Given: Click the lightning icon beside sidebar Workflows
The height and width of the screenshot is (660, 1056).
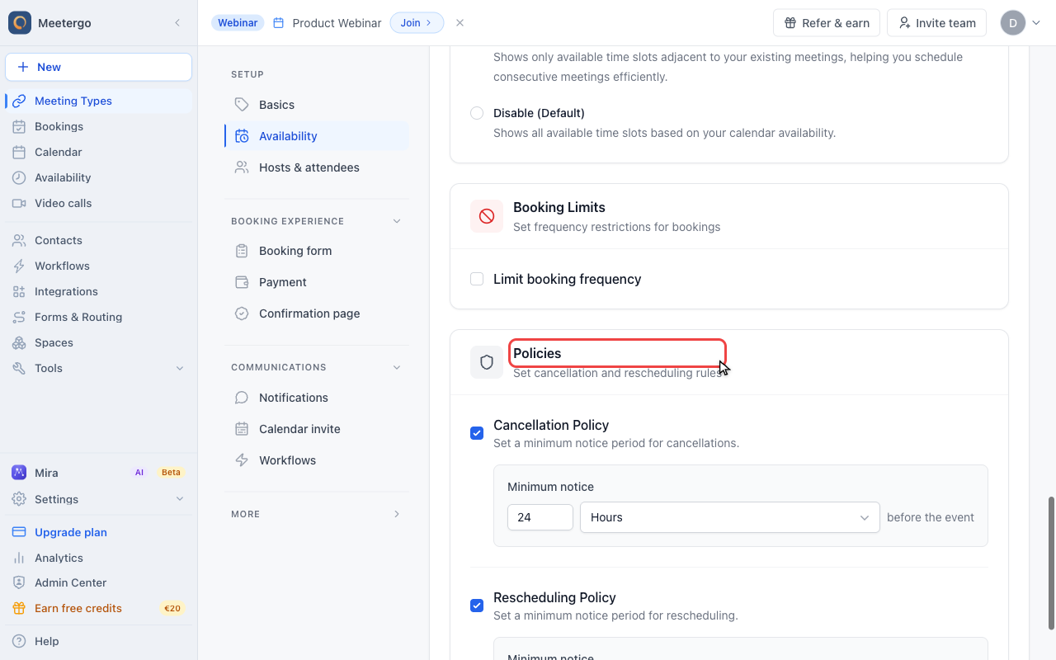Looking at the screenshot, I should pyautogui.click(x=19, y=266).
